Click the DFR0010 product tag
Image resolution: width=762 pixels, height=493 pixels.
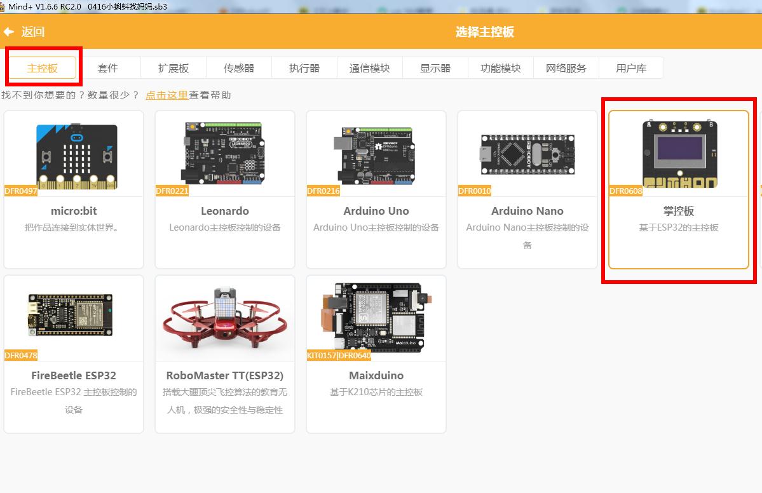click(x=475, y=191)
